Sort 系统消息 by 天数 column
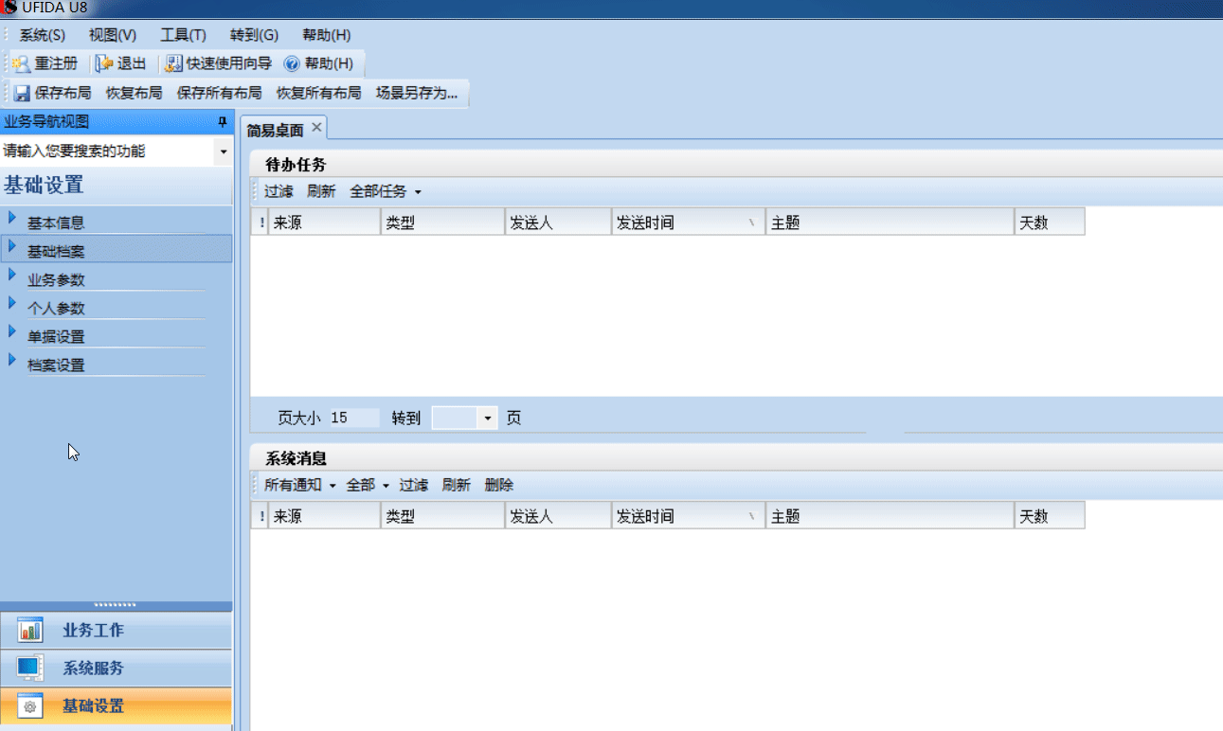 click(x=1050, y=516)
